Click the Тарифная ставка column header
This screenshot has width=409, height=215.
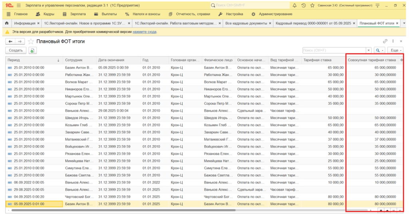coord(323,60)
